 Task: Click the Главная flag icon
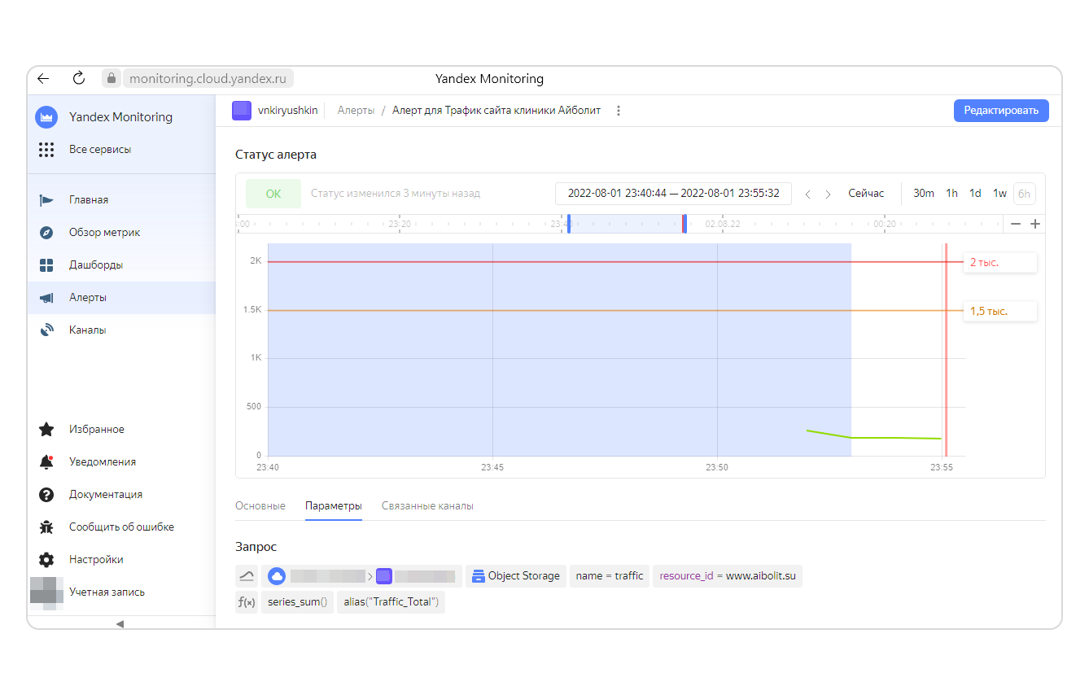click(46, 200)
